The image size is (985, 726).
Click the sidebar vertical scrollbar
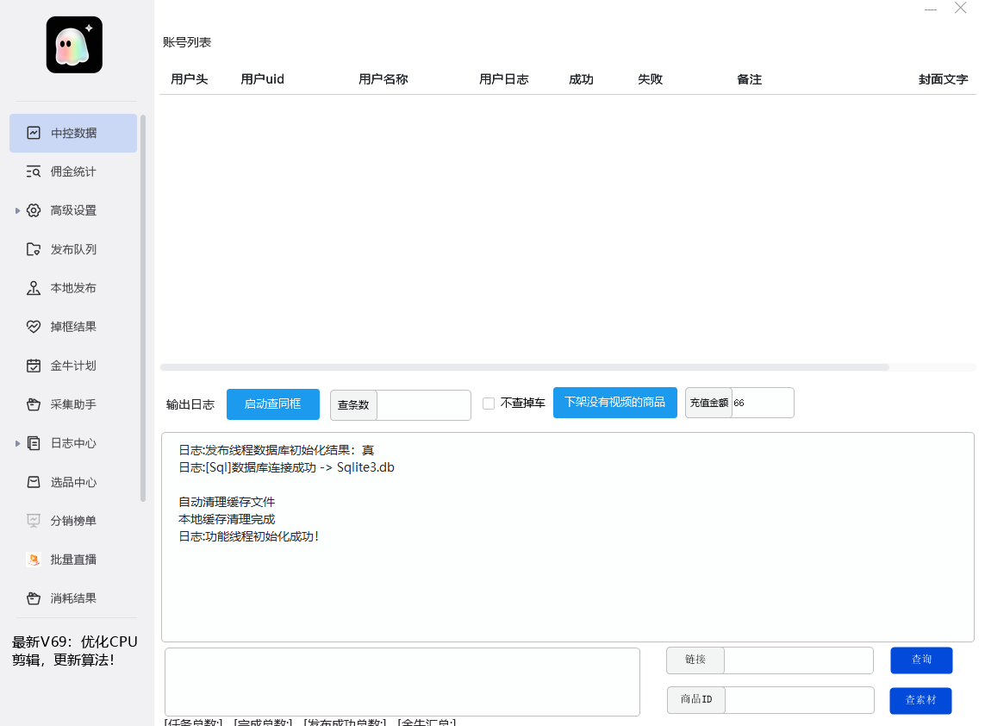click(x=142, y=308)
